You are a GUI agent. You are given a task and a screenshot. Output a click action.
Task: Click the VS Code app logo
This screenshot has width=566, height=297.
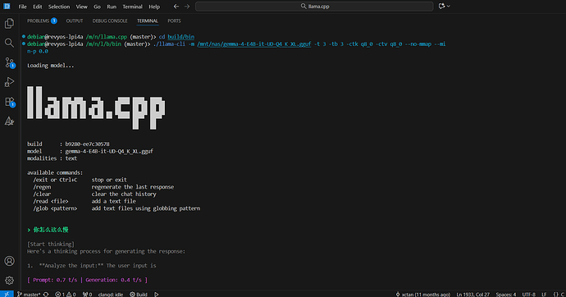tap(7, 6)
